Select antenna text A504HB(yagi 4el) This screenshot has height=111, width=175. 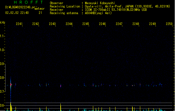pos(98,13)
